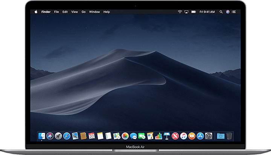271x155 pixels.
Task: Open the Apple menu
Action: tap(36, 12)
